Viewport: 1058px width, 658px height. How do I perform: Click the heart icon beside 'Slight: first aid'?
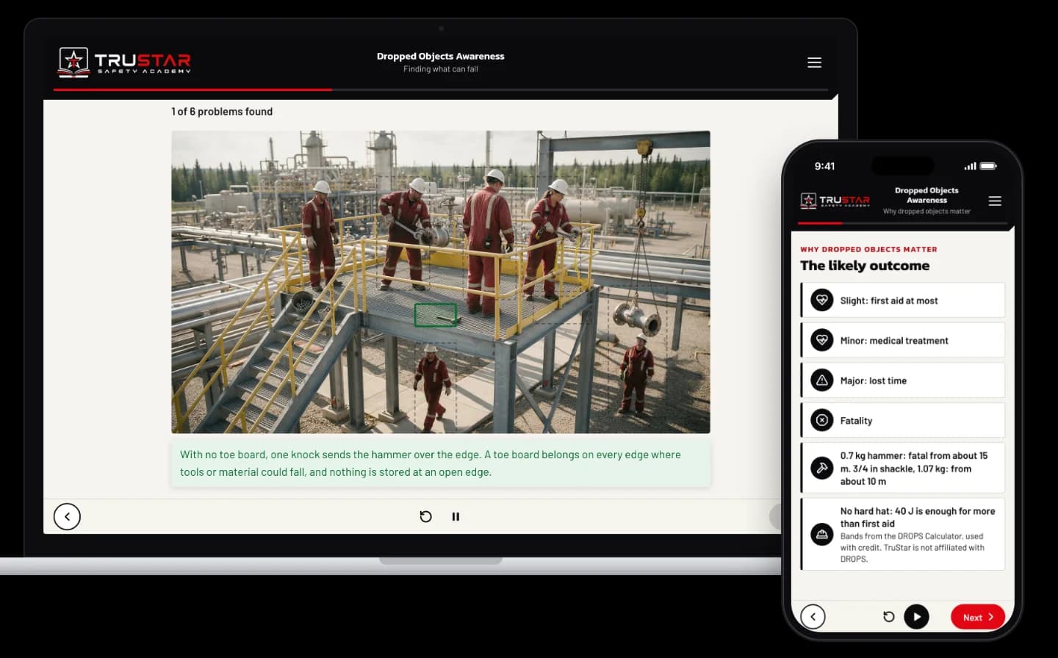(822, 300)
